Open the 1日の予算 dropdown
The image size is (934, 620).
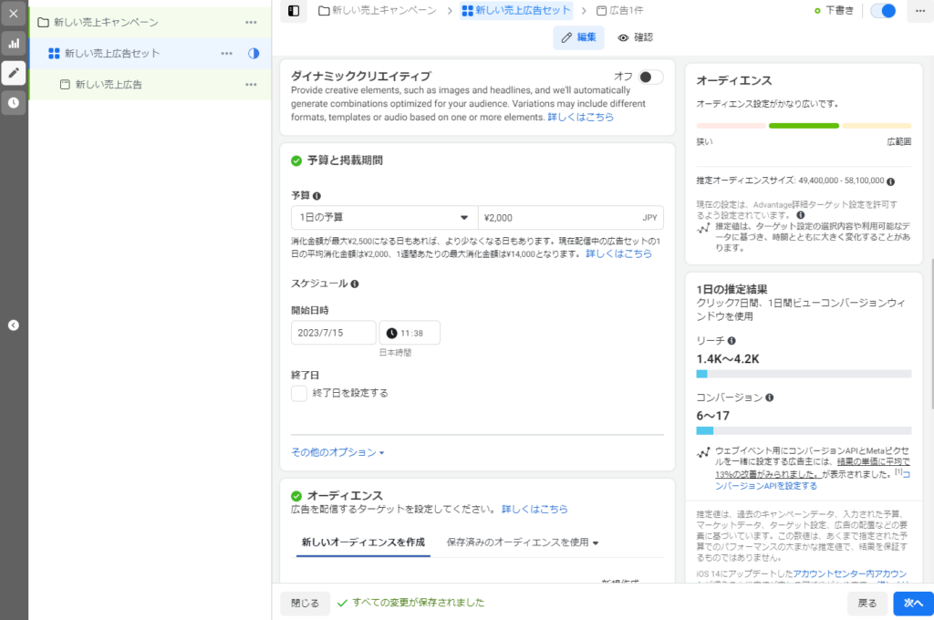point(383,218)
